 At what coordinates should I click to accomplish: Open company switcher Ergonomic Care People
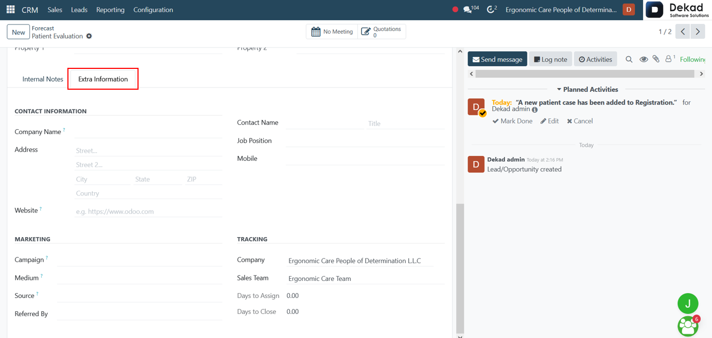pyautogui.click(x=561, y=10)
